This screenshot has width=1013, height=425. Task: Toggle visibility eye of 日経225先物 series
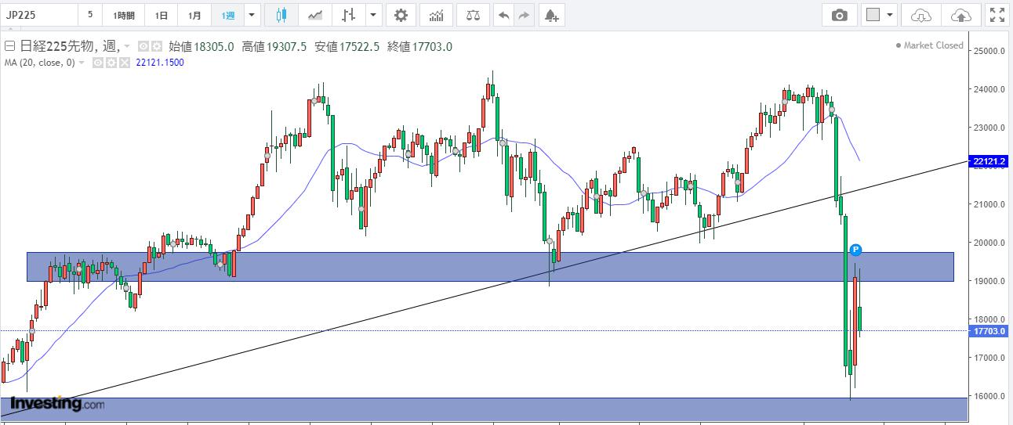(x=143, y=47)
